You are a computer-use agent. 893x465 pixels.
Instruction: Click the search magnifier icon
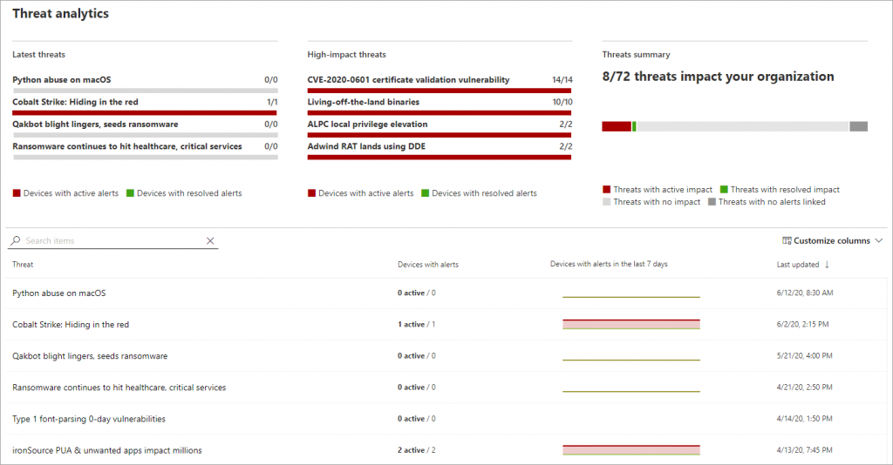pos(16,240)
